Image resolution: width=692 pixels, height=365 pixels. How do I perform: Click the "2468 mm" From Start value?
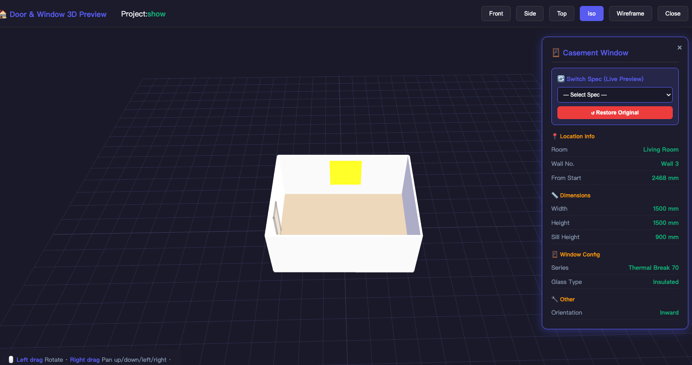665,178
